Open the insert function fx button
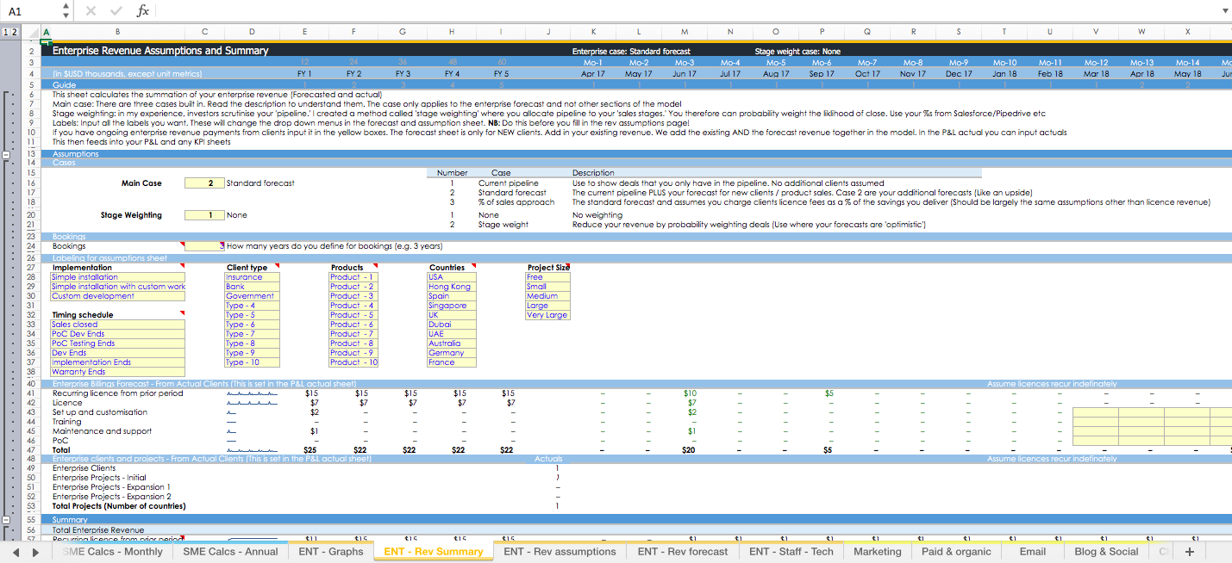This screenshot has height=563, width=1232. point(143,11)
